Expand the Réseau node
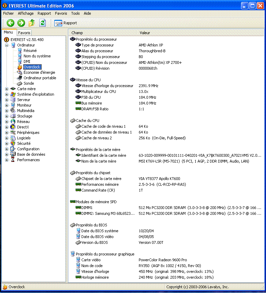Image resolution: width=266 pixels, height=293 pixels. click(x=7, y=122)
